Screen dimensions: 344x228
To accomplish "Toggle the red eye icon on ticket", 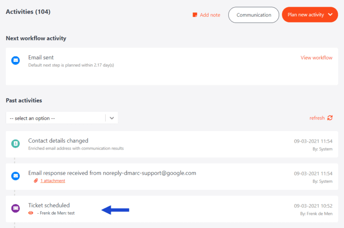I will (31, 213).
